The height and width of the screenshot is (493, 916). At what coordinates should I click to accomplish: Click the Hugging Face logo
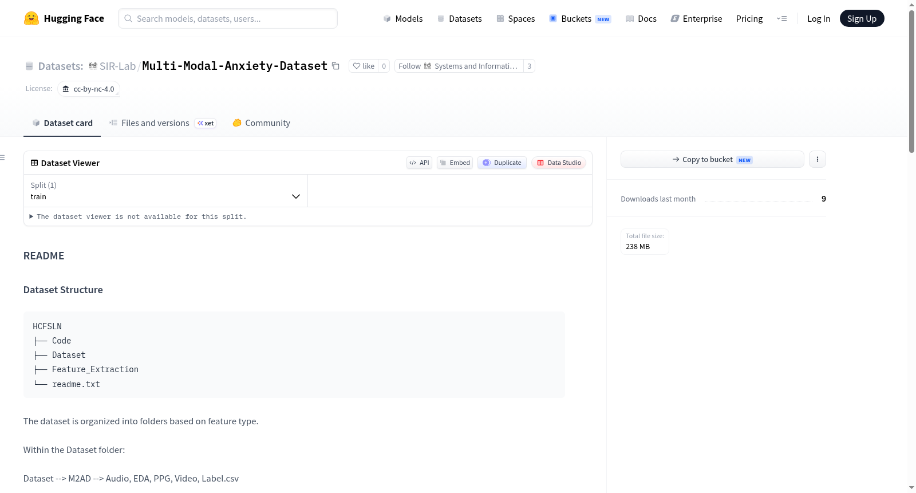pyautogui.click(x=64, y=18)
